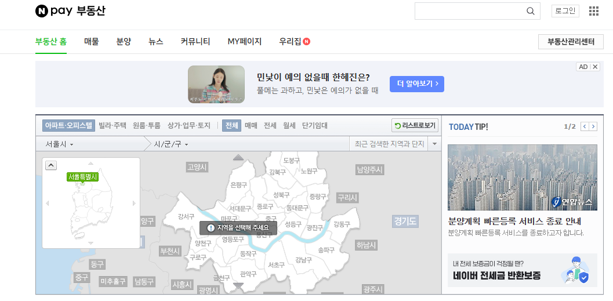Move mini map down arrow
Screen dimensions: 613x301
pyautogui.click(x=90, y=243)
